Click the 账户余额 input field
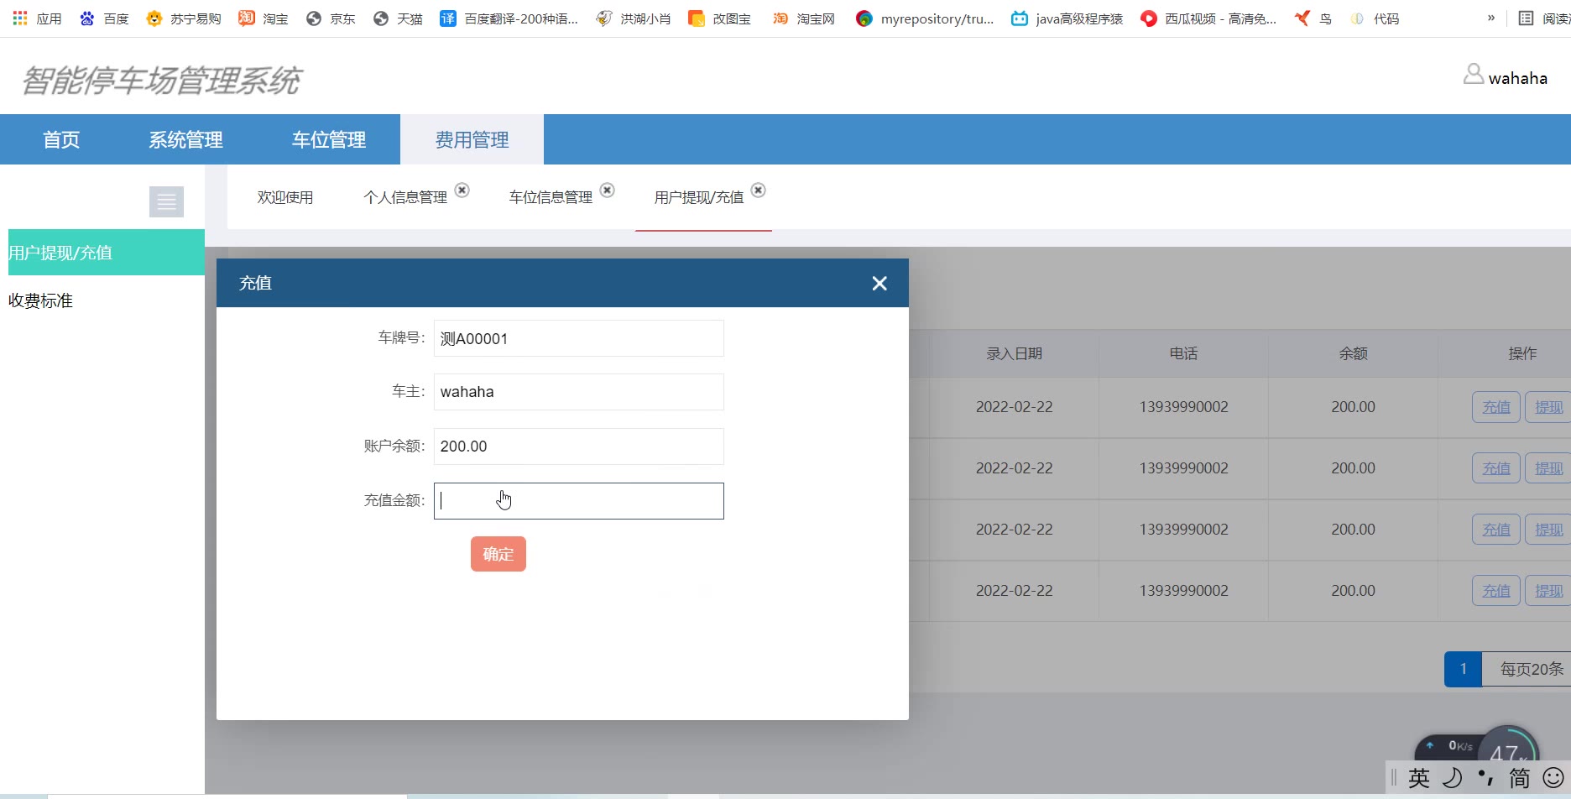 (x=578, y=446)
